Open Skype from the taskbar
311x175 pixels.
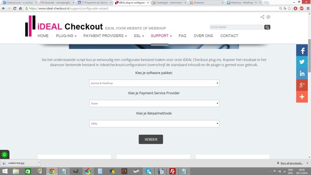pos(148,171)
